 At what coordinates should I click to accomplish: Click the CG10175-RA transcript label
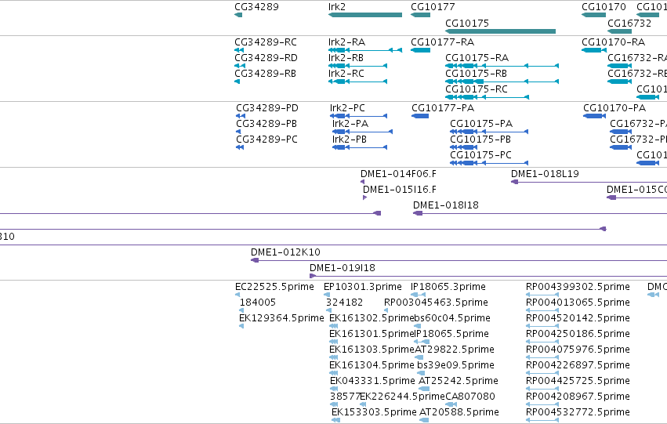477,58
